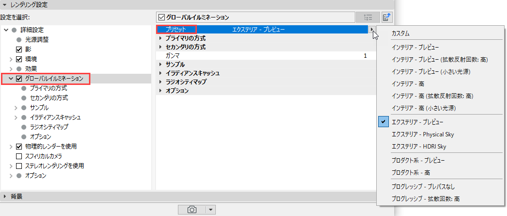
Task: Expand サンプル section in right panel
Action: click(x=161, y=65)
